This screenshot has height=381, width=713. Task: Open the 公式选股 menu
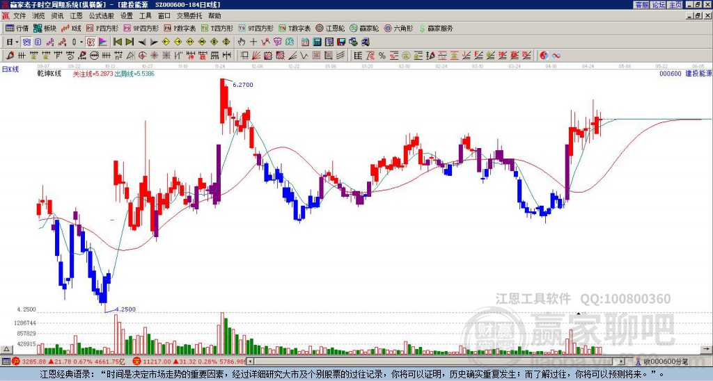(101, 16)
